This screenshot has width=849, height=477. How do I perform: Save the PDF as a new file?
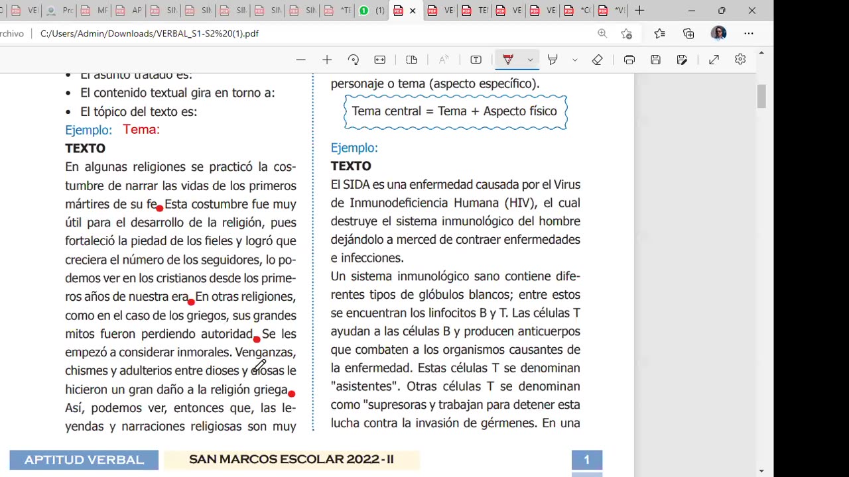(x=682, y=60)
